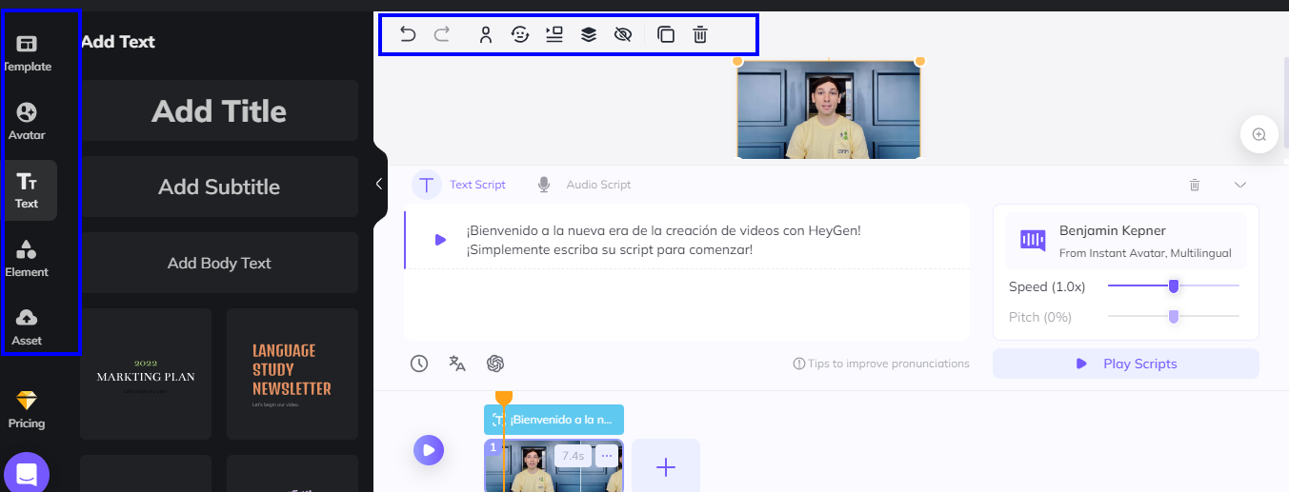Open the Pricing page
This screenshot has height=492, width=1289.
[x=27, y=410]
